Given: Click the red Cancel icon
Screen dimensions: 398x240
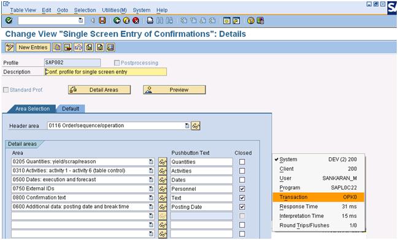Looking at the screenshot, I should pyautogui.click(x=136, y=20).
